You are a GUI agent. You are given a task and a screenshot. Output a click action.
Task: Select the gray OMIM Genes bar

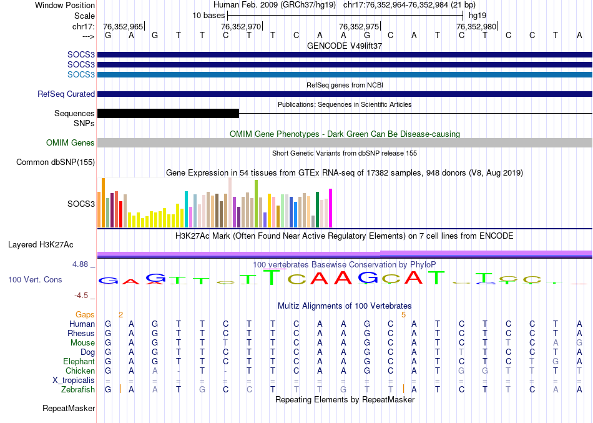coord(345,142)
